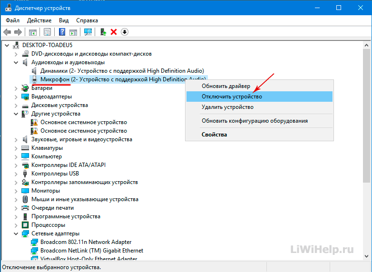Choose Удалить устройство in context menu
372x272 pixels.
point(259,107)
